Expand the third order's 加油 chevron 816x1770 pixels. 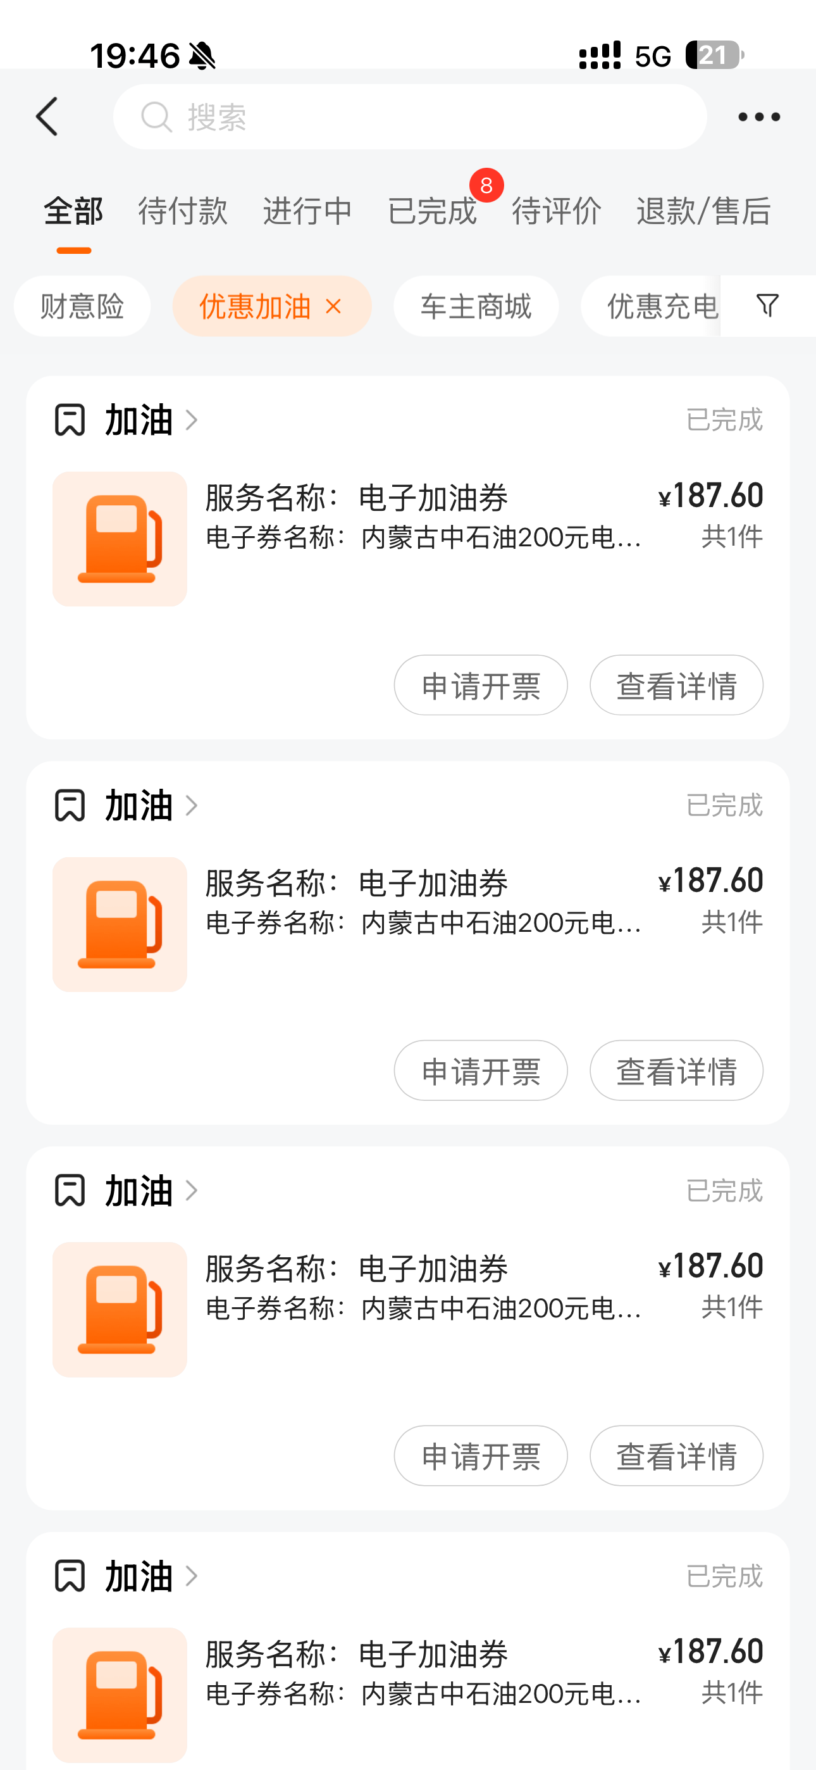point(192,1191)
